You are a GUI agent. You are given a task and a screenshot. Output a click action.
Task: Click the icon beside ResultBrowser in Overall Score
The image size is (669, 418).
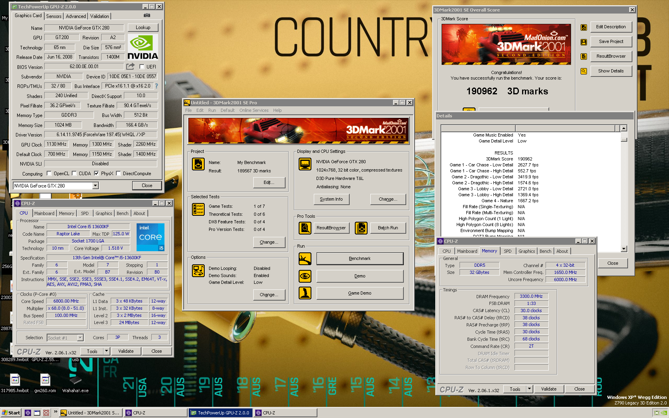(x=584, y=57)
